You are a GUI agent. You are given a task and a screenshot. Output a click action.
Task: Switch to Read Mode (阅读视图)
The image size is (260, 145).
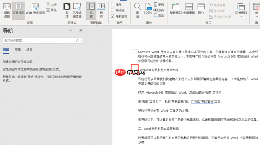(7, 11)
